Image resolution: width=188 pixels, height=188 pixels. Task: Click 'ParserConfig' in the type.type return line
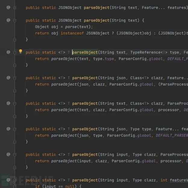(133, 59)
